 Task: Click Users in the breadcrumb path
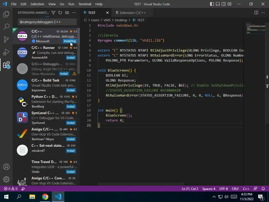coord(95,20)
